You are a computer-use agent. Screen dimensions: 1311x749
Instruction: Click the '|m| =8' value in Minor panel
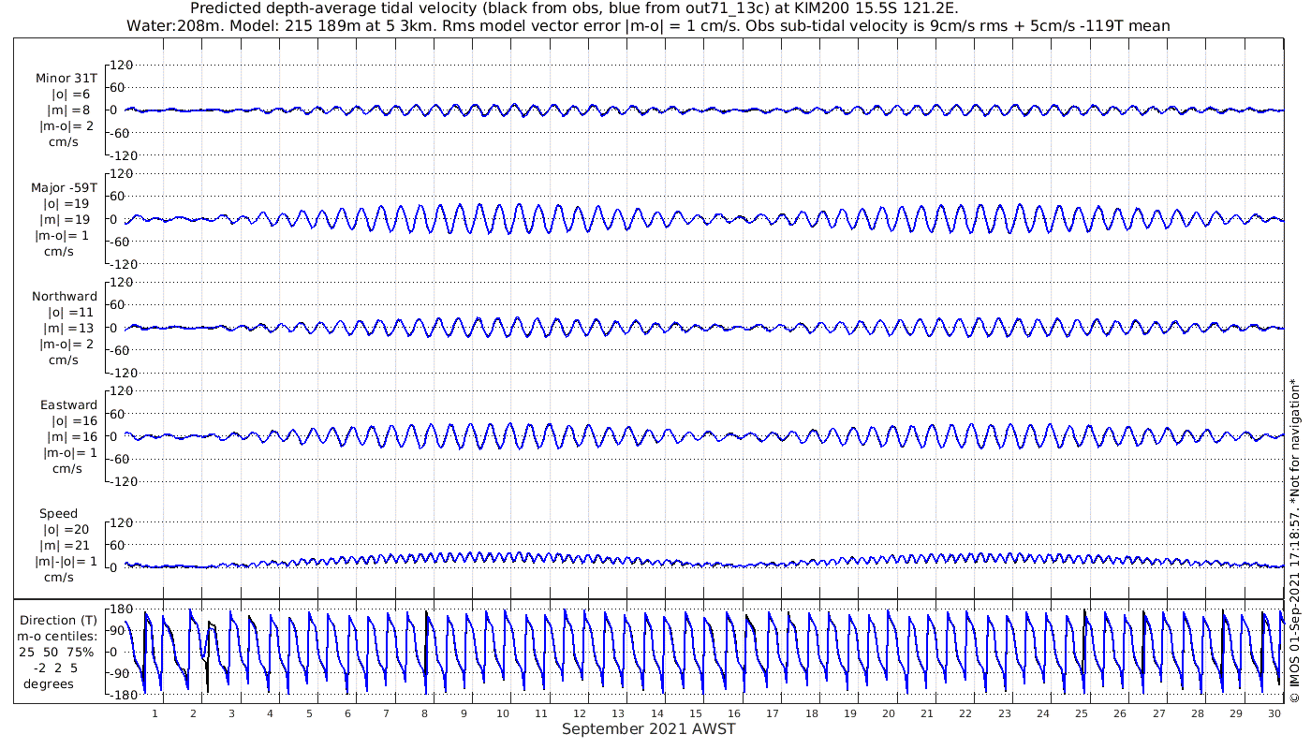(69, 110)
